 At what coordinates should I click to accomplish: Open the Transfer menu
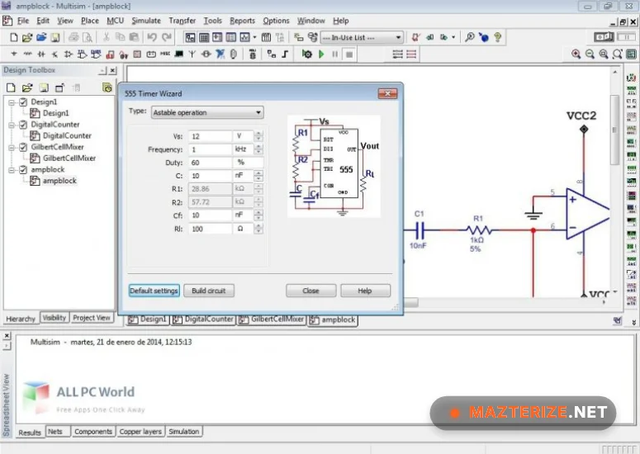(x=182, y=21)
